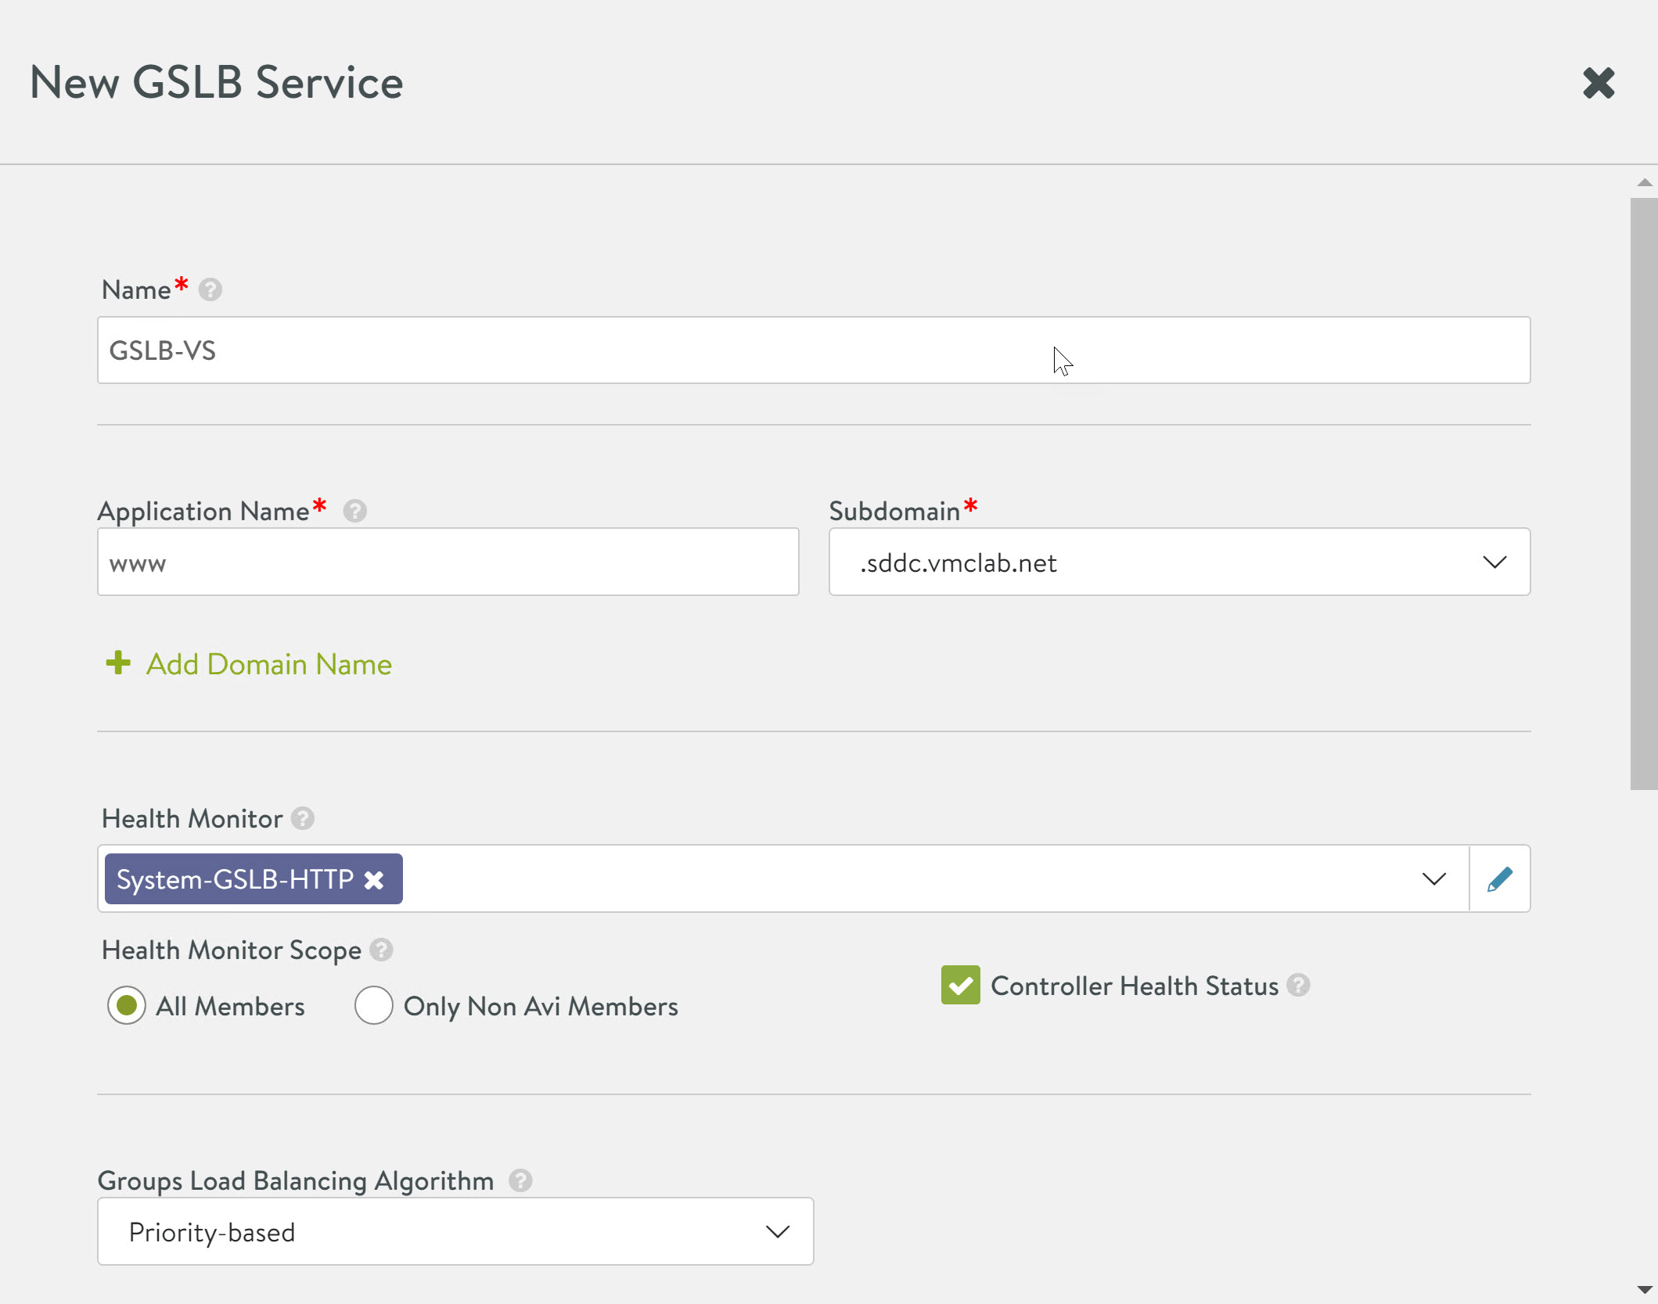Select the All Members radio button

(x=127, y=1006)
